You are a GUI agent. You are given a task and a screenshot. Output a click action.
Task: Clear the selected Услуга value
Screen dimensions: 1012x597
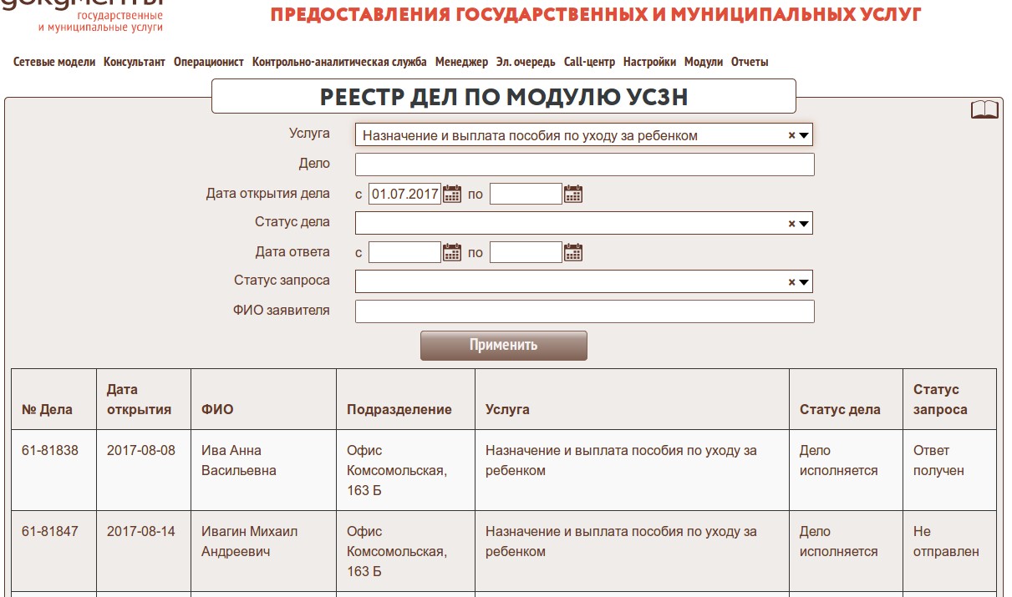791,135
